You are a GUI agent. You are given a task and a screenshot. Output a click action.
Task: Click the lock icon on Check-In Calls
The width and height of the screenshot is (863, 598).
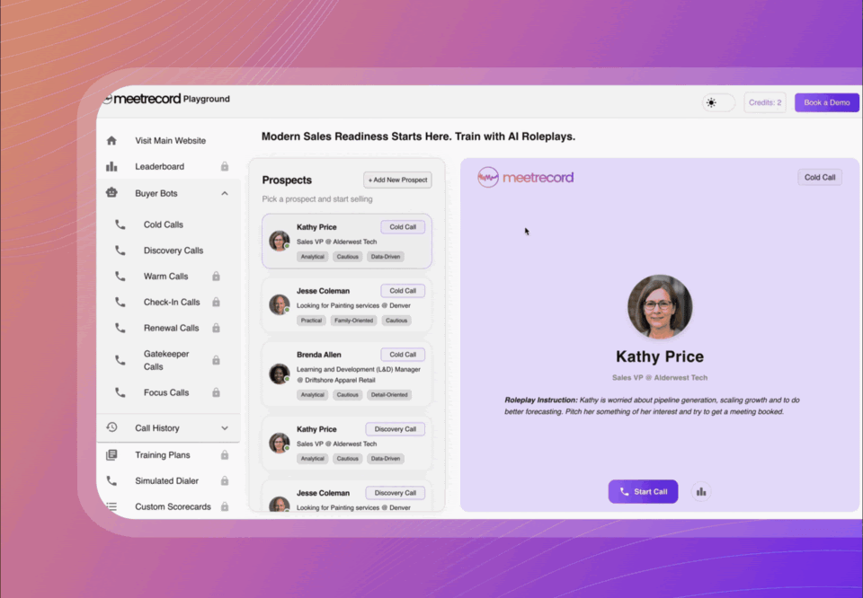(x=217, y=302)
